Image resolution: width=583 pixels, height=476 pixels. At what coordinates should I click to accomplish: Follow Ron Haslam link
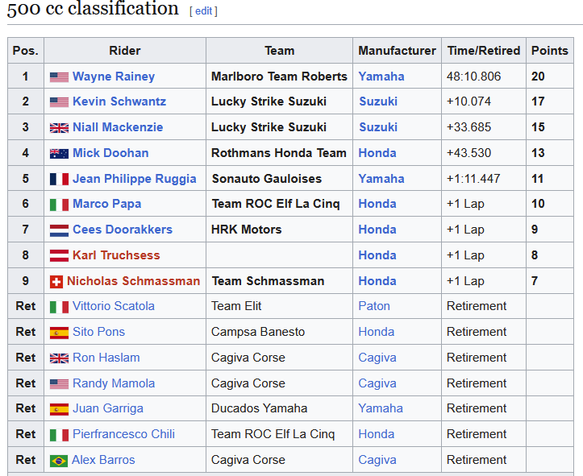coord(106,357)
